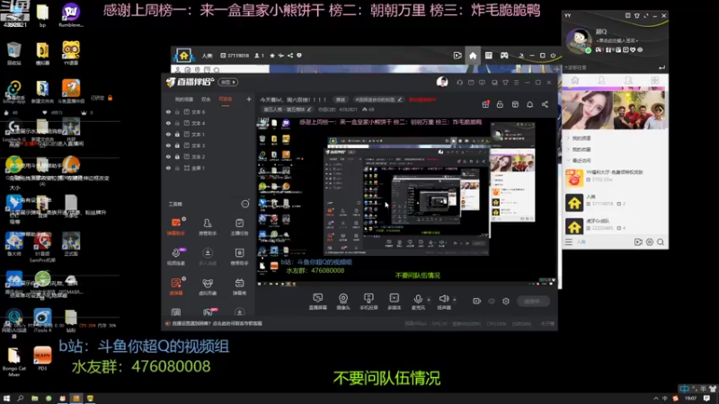Open the 弹幕秀 tool
The width and height of the screenshot is (719, 404).
tap(239, 286)
